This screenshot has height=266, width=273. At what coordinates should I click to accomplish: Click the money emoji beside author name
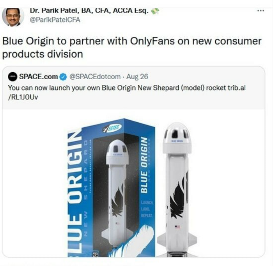tap(155, 11)
